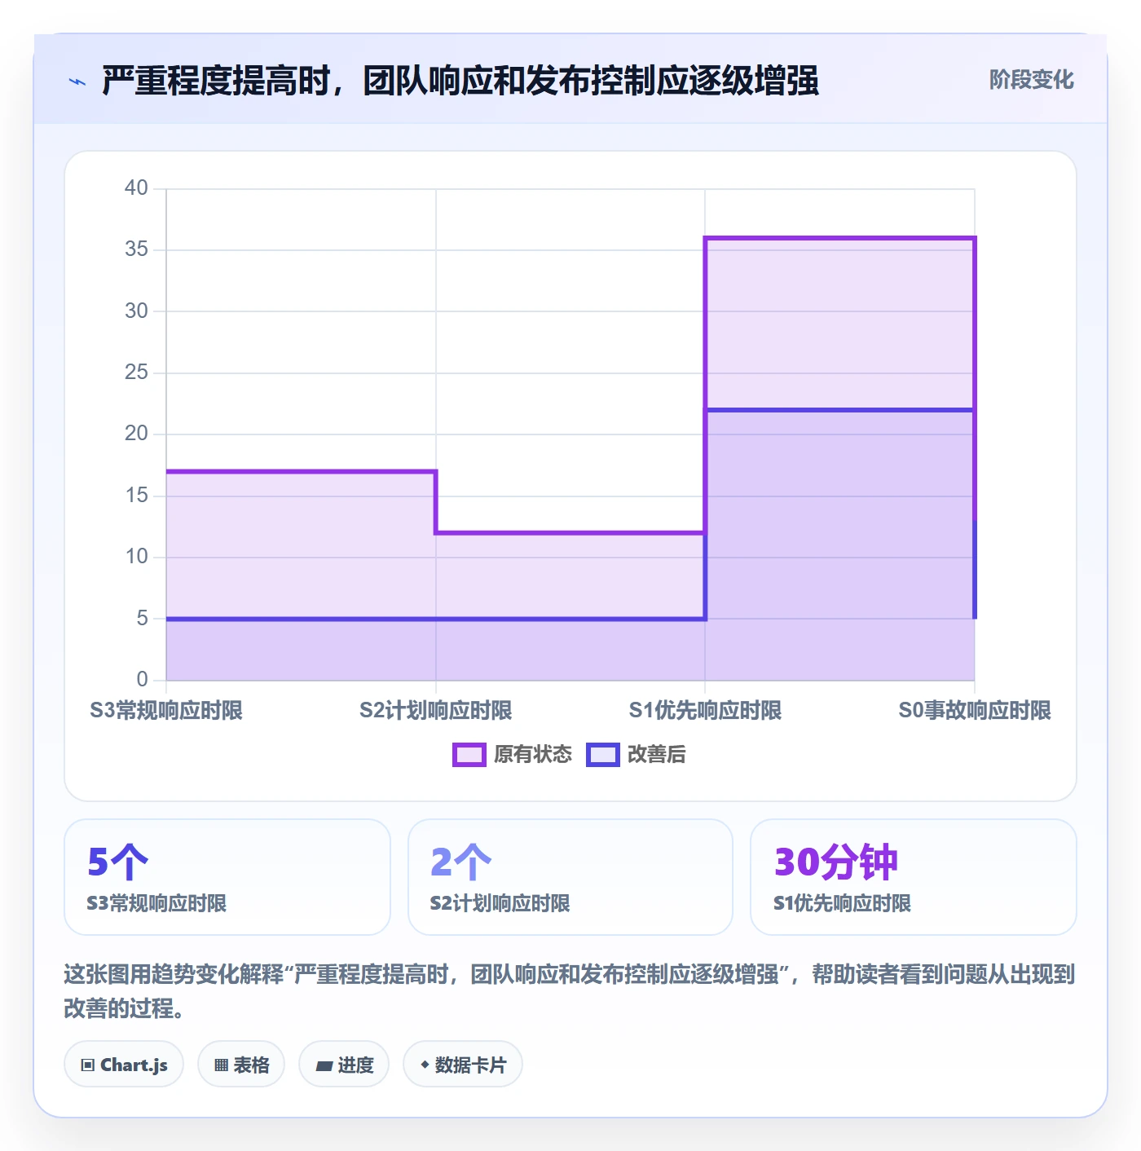The height and width of the screenshot is (1151, 1141).
Task: Click the y-axis value 5
Action: click(143, 618)
